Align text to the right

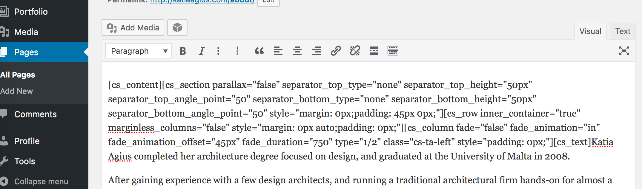point(317,51)
